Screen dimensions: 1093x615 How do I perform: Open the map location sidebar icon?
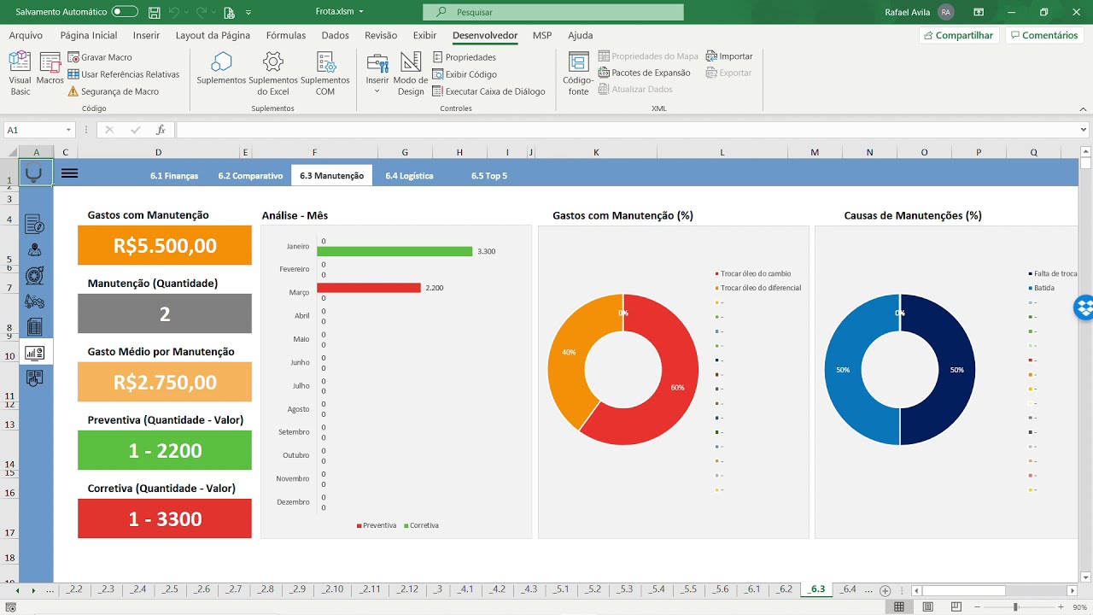tap(35, 250)
